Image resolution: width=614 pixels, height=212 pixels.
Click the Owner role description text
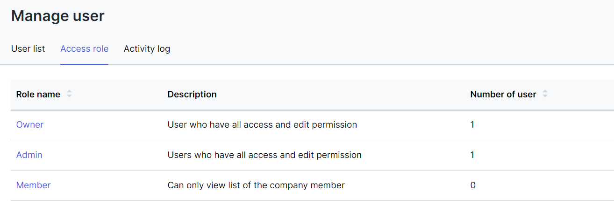click(262, 125)
